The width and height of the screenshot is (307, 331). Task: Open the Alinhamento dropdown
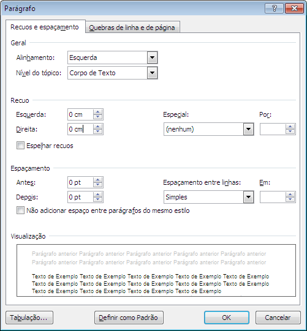[x=152, y=58]
